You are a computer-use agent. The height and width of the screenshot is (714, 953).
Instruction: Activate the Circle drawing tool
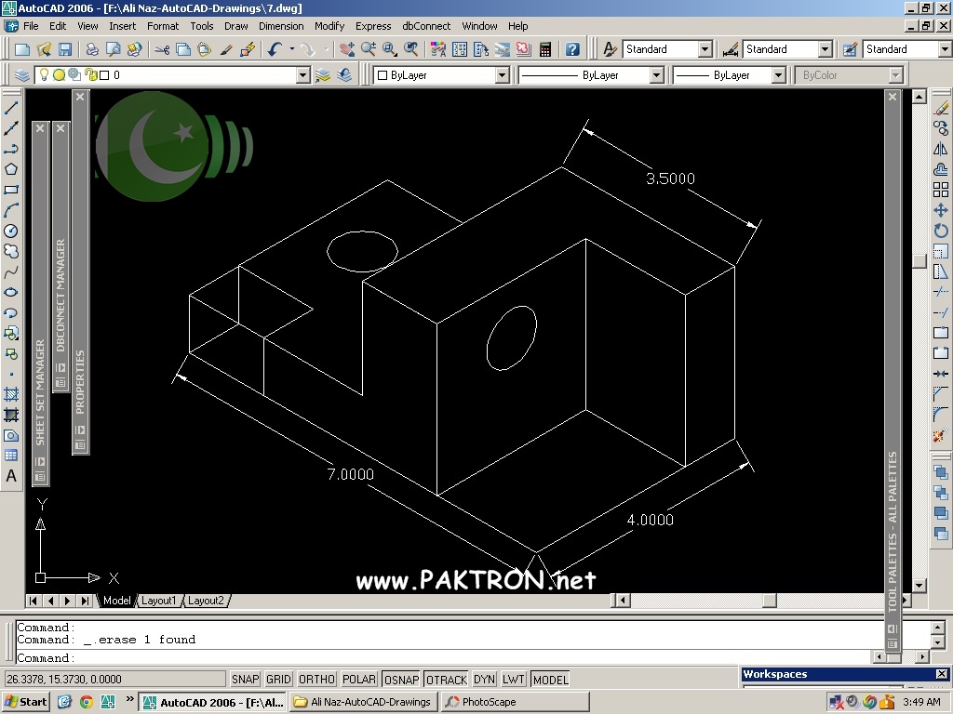click(x=11, y=231)
